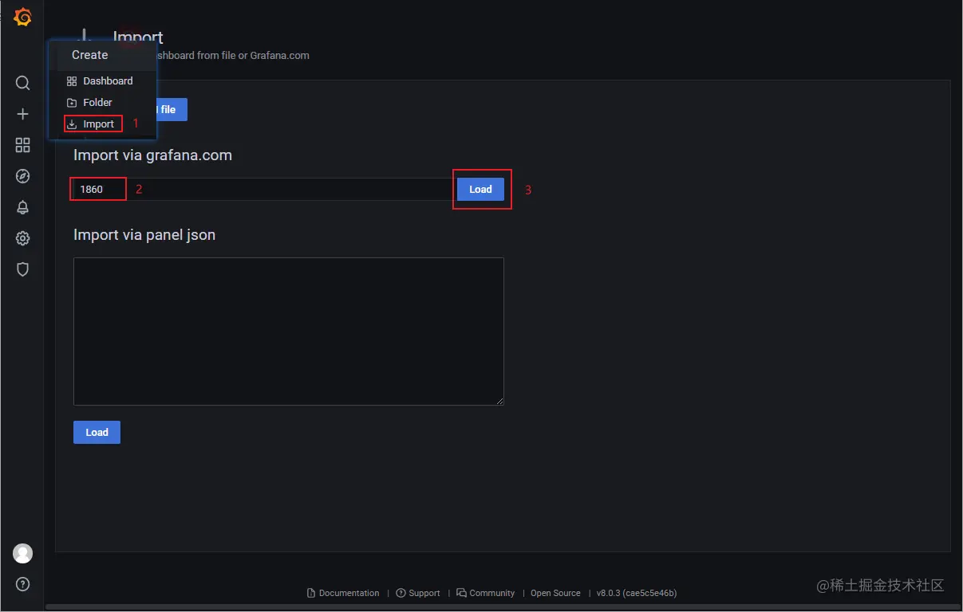Screen dimensions: 963x612
Task: Click inside the panel json text area
Action: [x=289, y=331]
